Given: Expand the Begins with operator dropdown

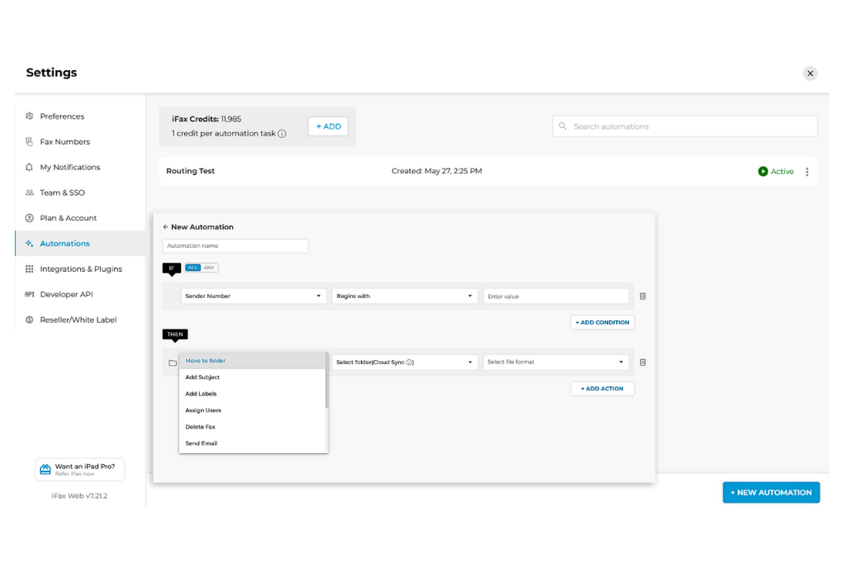Looking at the screenshot, I should click(405, 296).
